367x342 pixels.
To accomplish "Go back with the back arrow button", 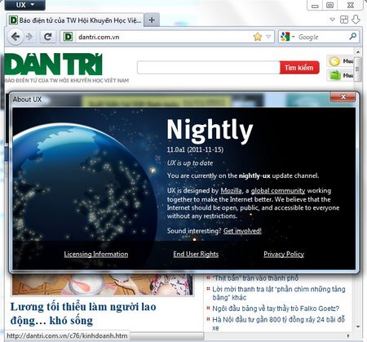I will [x=15, y=37].
